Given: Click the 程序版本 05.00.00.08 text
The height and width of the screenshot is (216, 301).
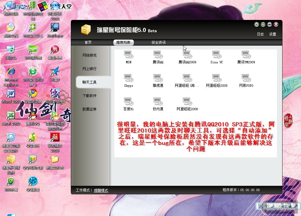Looking at the screenshot, I should [241, 190].
